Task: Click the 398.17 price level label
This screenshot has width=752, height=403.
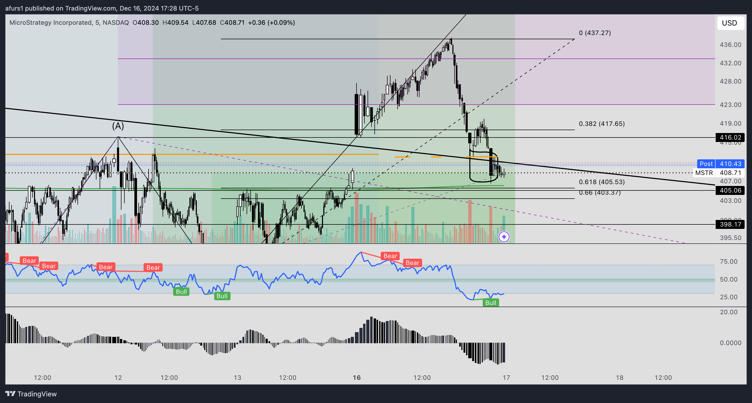Action: pos(730,224)
